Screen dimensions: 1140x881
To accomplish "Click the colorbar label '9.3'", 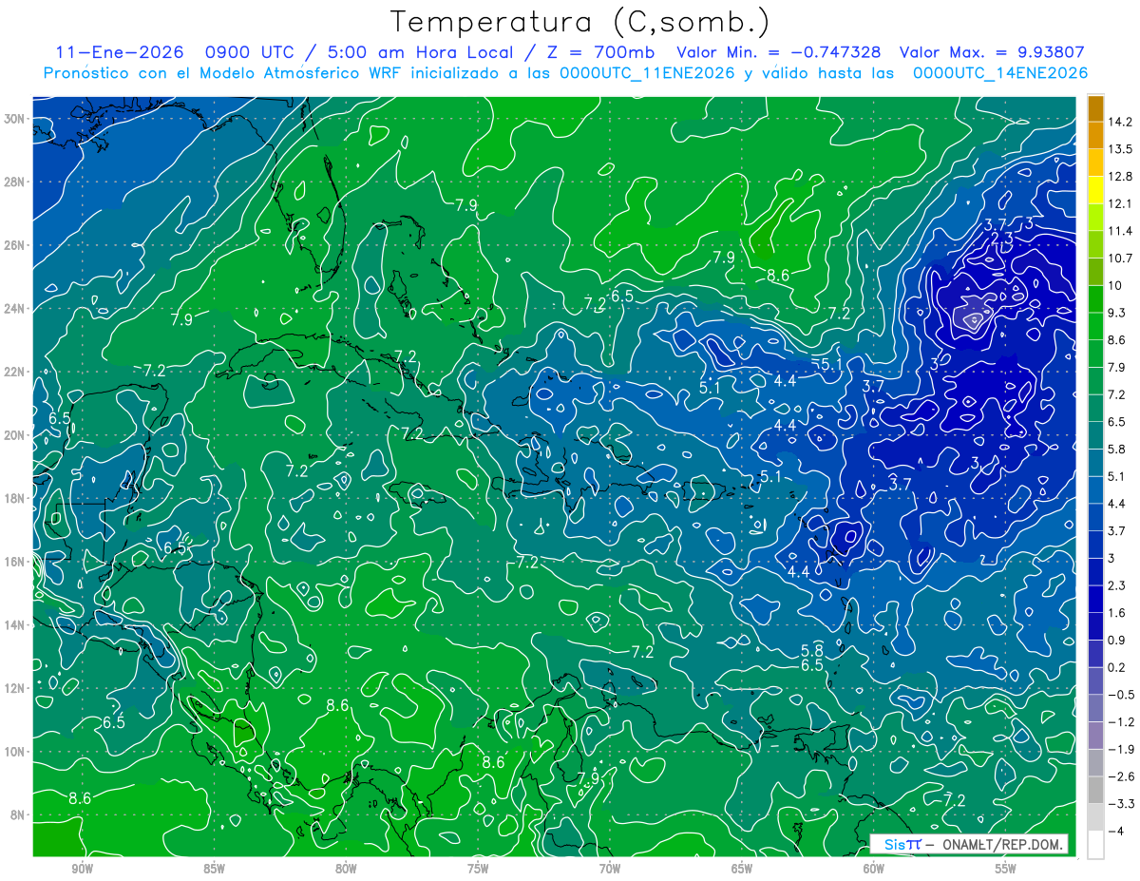I will pos(1116,313).
